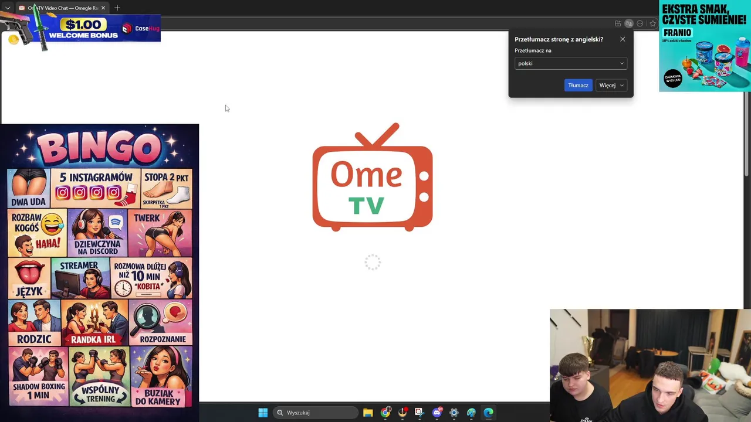The width and height of the screenshot is (751, 422).
Task: Select the RODZIC bingo tile
Action: pos(34,323)
